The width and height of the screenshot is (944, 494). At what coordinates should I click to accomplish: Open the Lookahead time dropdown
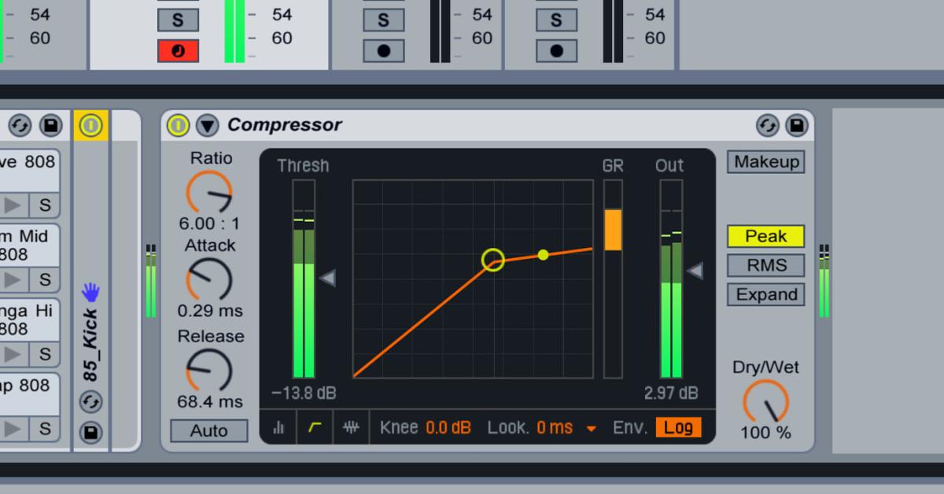(x=592, y=427)
